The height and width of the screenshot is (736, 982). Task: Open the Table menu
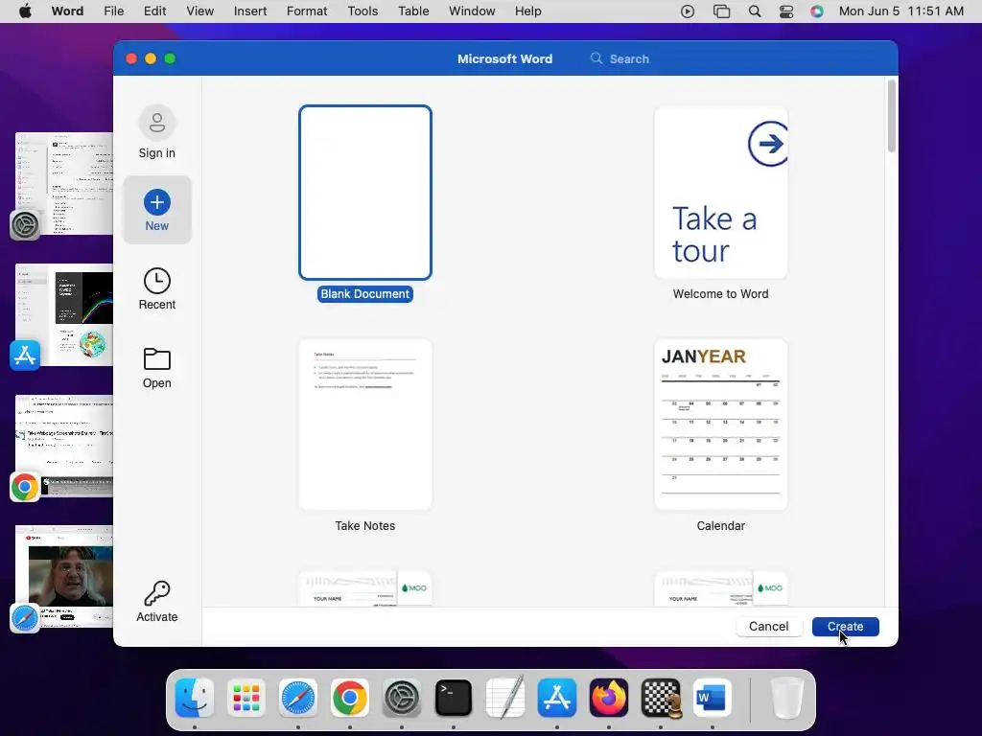tap(413, 11)
